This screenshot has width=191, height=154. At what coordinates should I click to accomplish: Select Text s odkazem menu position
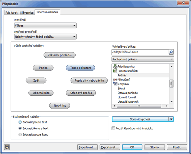tap(80, 68)
